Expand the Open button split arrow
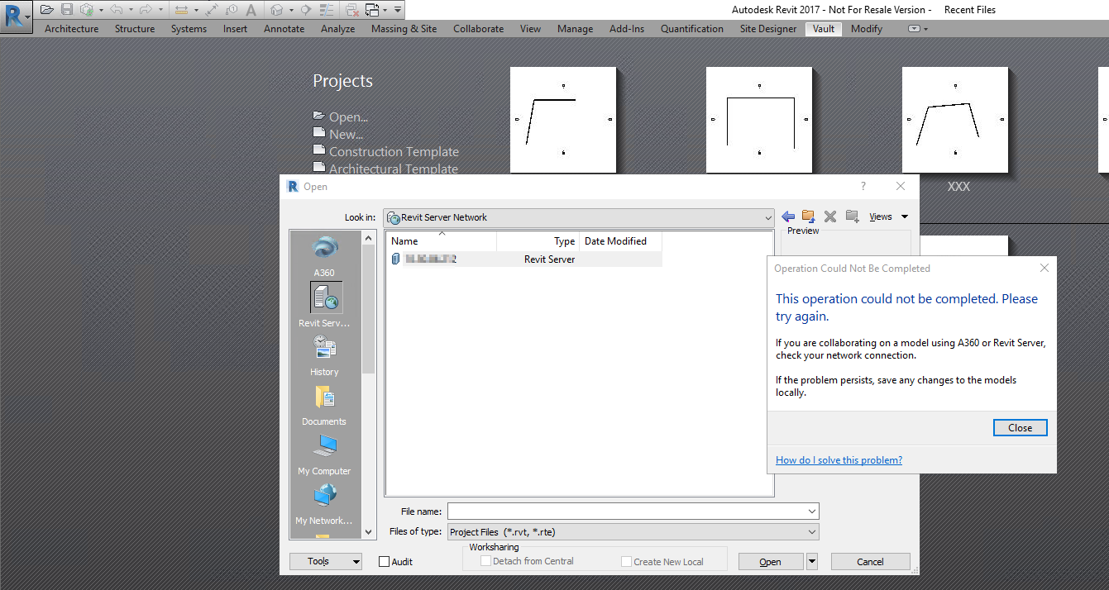Image resolution: width=1109 pixels, height=590 pixels. click(811, 561)
